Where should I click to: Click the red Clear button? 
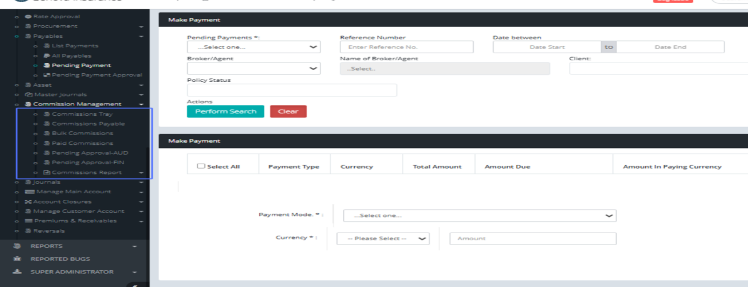288,111
